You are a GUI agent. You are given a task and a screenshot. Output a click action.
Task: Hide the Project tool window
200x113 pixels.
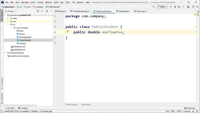pyautogui.click(x=51, y=11)
